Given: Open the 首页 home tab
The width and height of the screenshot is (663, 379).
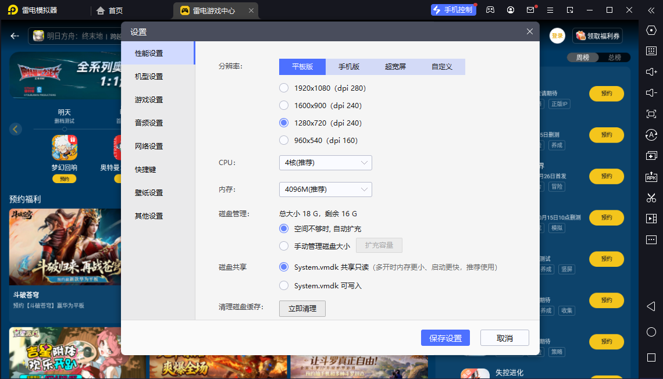Looking at the screenshot, I should 110,10.
